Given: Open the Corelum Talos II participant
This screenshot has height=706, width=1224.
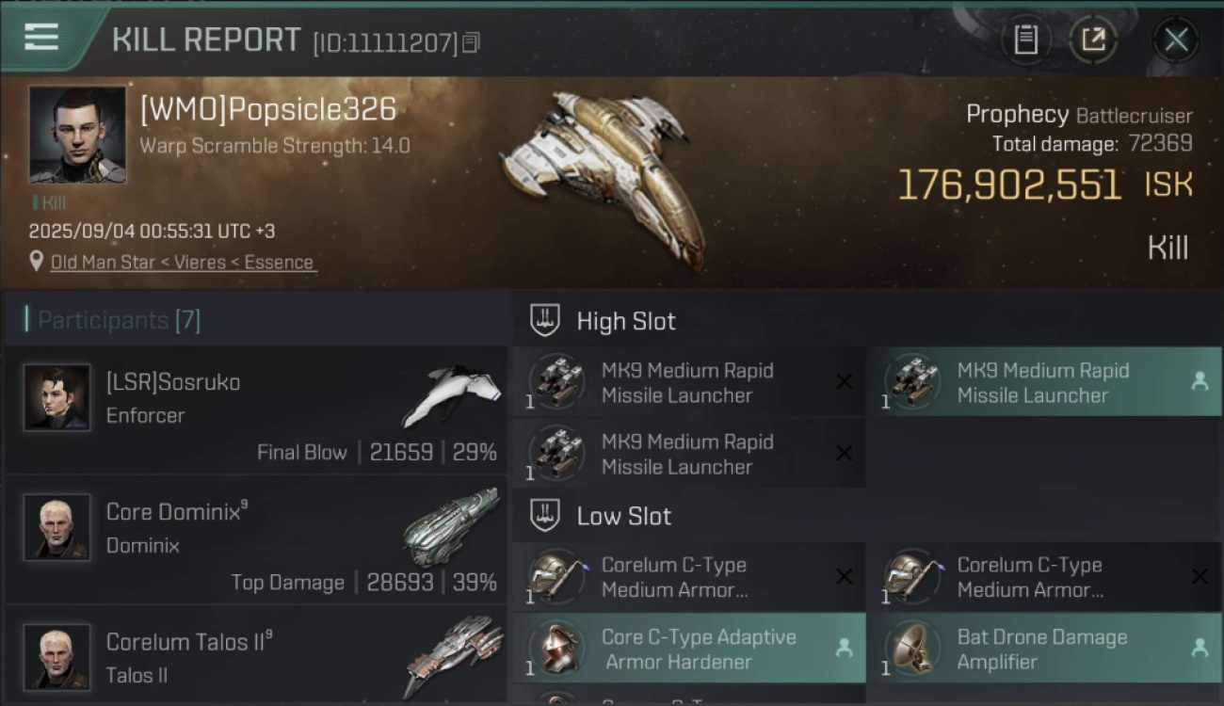Looking at the screenshot, I should pos(256,656).
